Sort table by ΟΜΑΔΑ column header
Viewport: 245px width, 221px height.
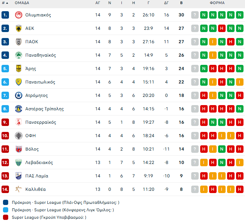[x=22, y=3]
